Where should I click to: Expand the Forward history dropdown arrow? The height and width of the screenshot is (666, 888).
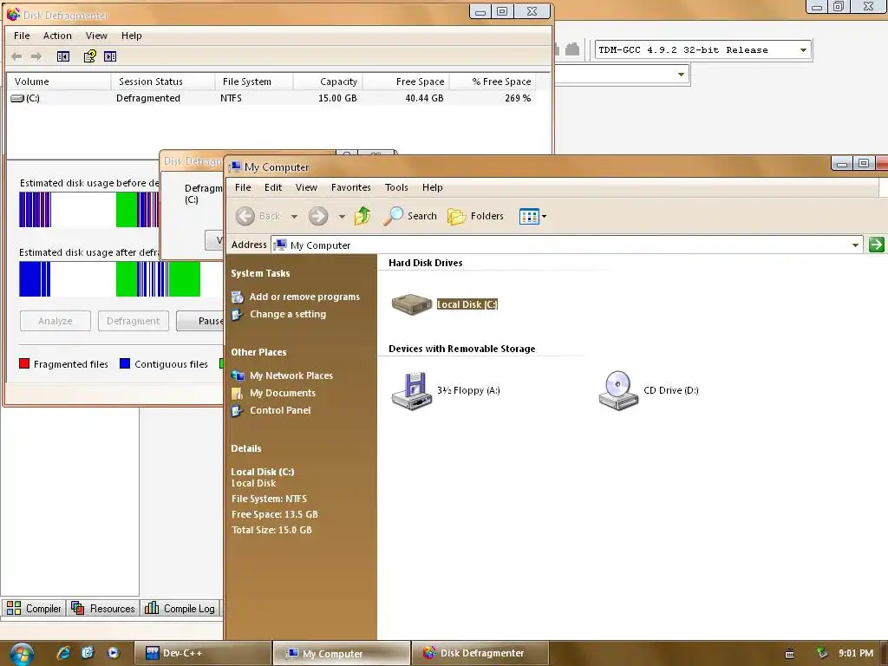[342, 216]
